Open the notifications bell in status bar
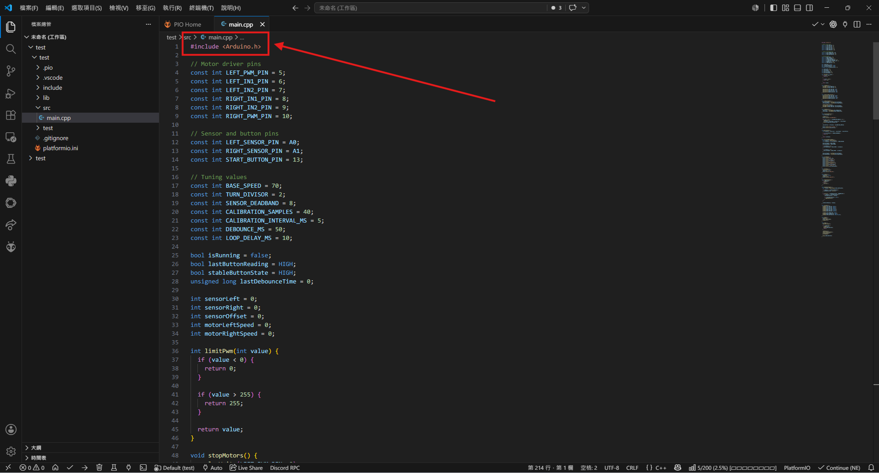This screenshot has height=473, width=879. [871, 468]
